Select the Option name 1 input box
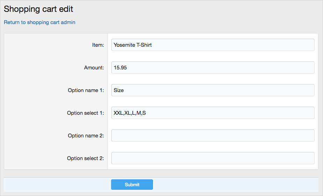 (x=213, y=90)
